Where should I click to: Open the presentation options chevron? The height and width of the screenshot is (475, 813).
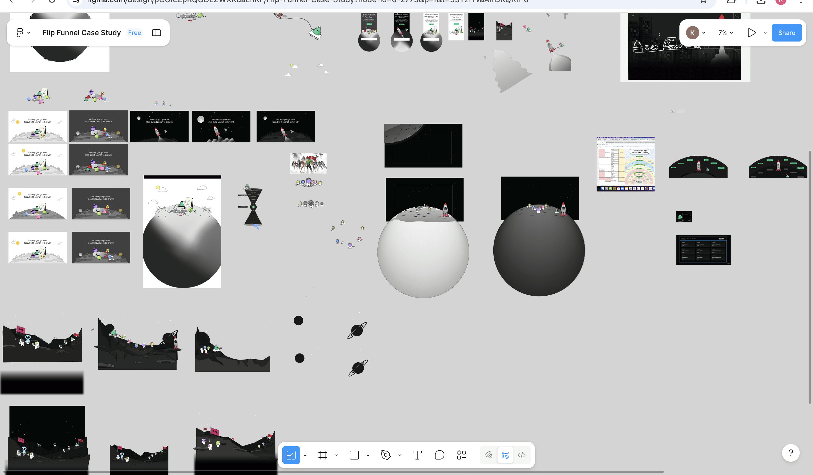(765, 33)
